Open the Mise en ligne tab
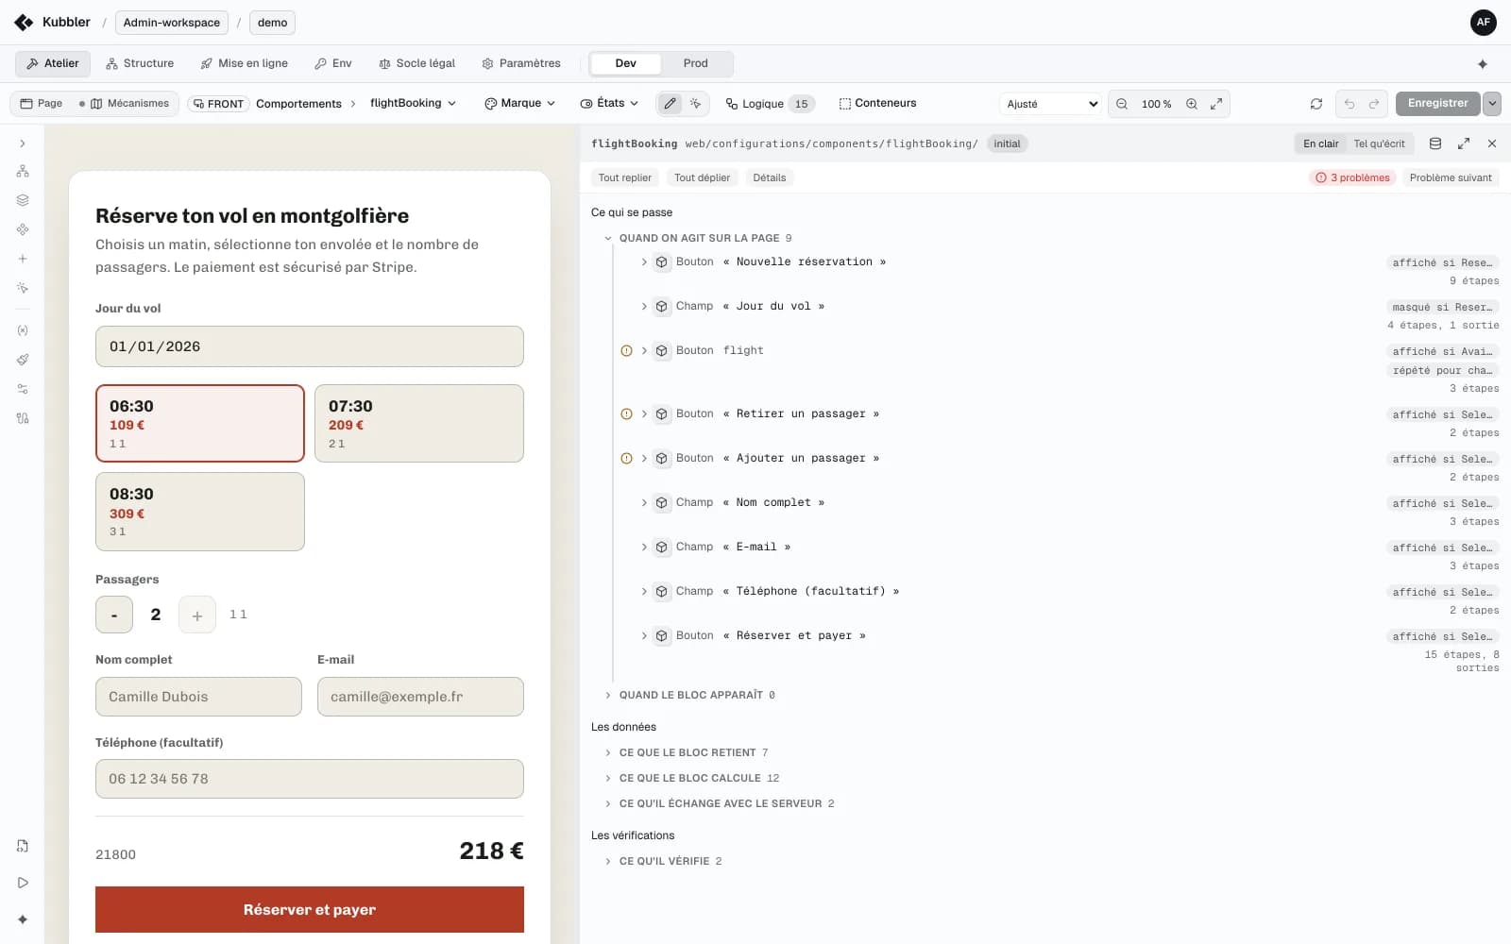The width and height of the screenshot is (1511, 944). coord(244,63)
